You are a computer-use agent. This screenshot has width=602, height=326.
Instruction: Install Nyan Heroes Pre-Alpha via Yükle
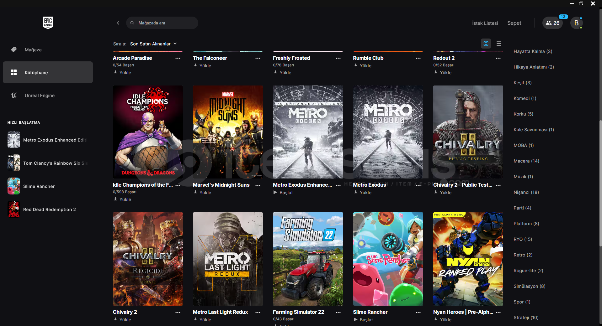[443, 320]
